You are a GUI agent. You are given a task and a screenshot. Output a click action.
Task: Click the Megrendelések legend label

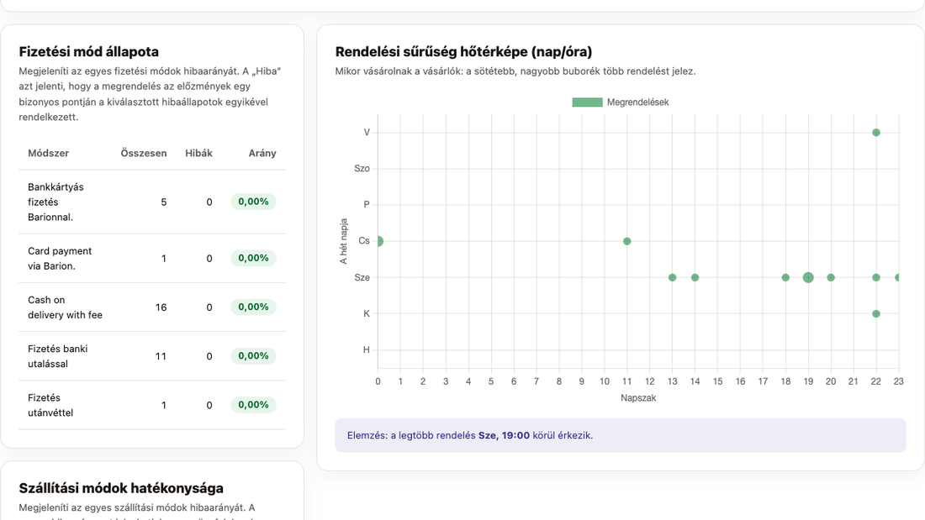point(637,102)
